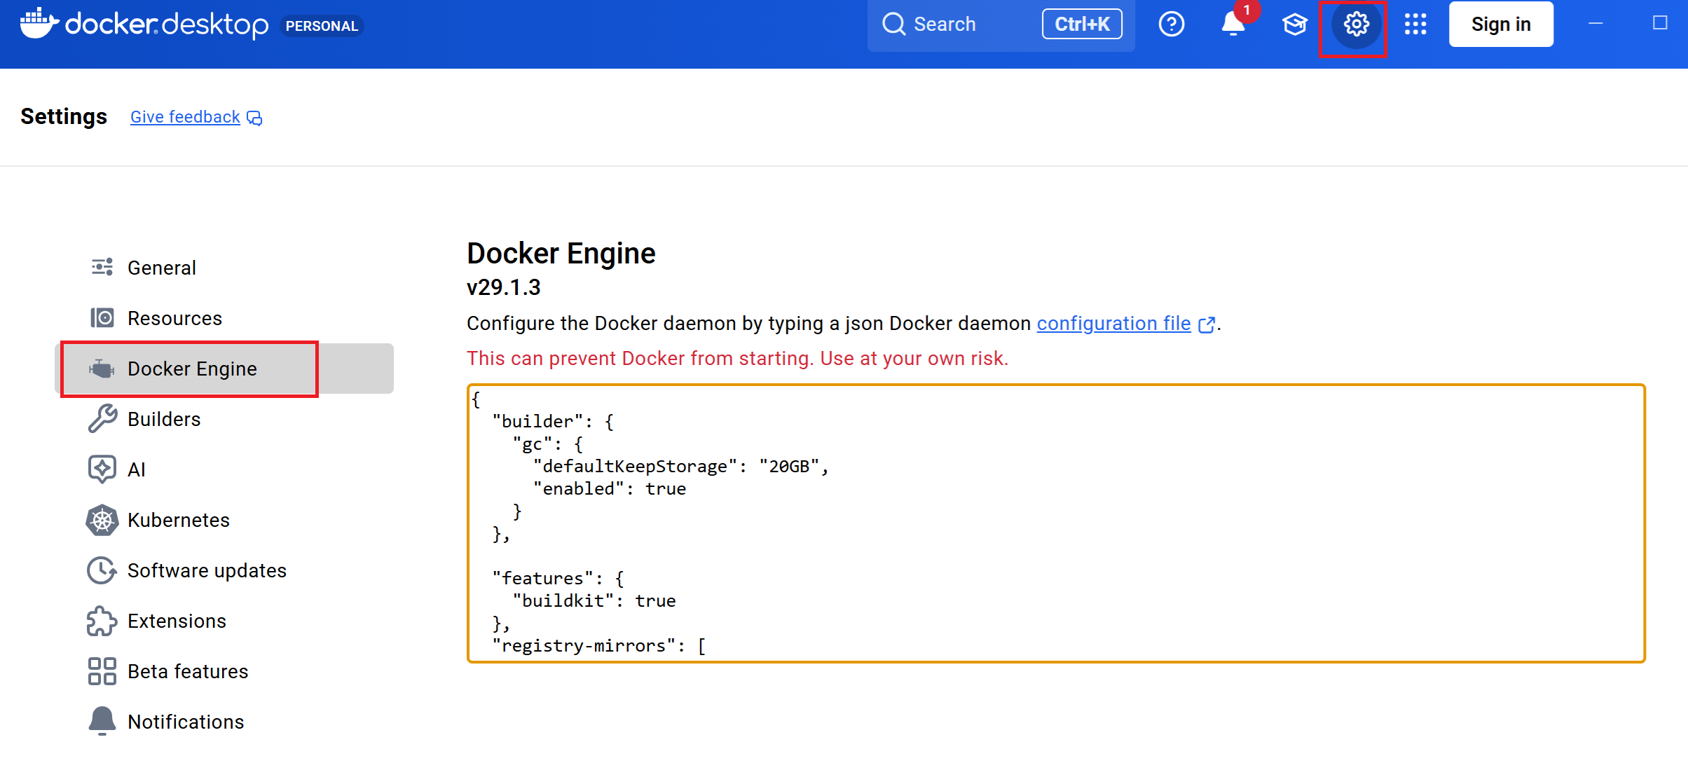
Task: Open the Builders settings page
Action: point(163,419)
